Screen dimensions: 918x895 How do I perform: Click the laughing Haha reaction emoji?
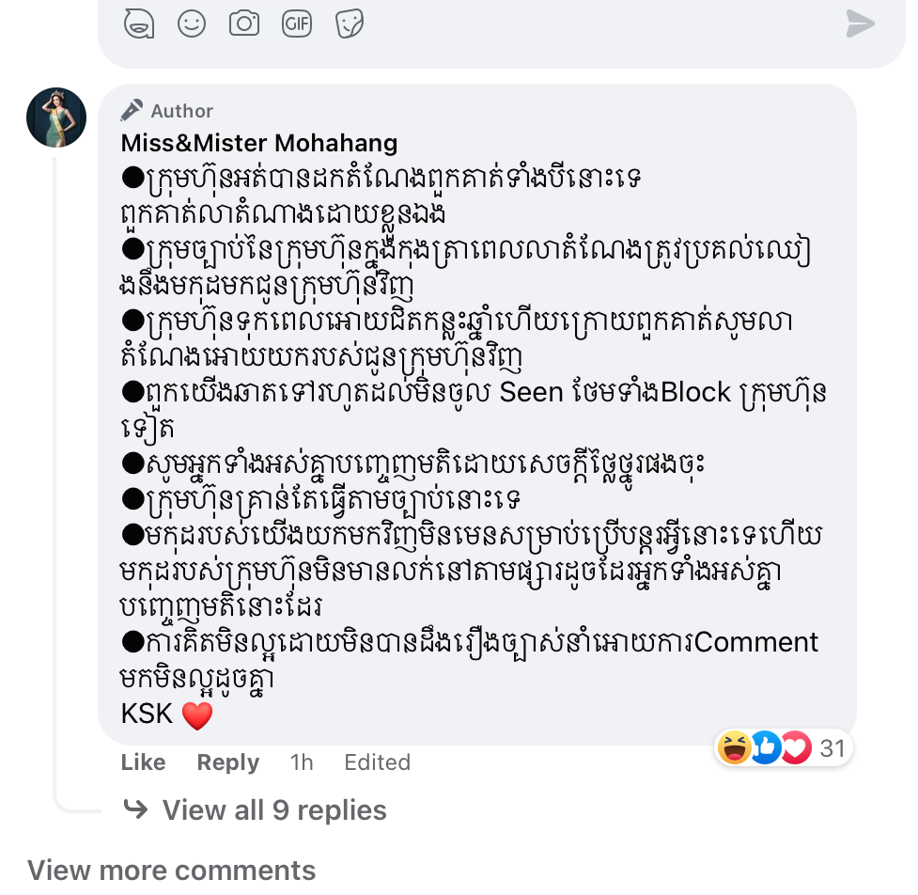click(x=732, y=748)
